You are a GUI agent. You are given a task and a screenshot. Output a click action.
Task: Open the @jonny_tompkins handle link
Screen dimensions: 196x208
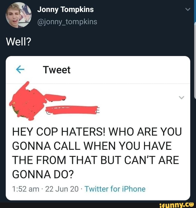point(67,22)
